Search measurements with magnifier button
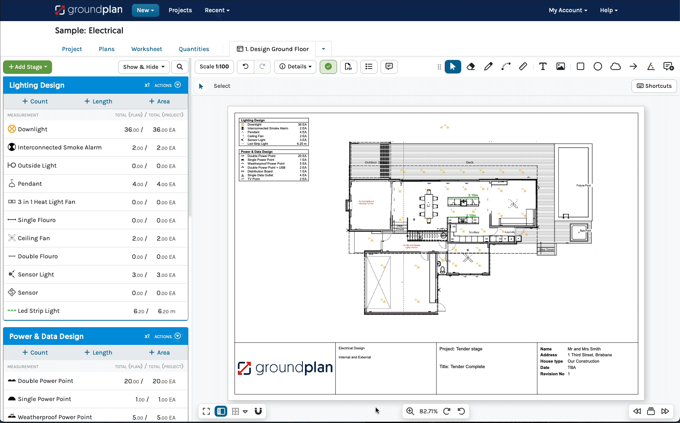This screenshot has width=680, height=423. click(x=180, y=67)
